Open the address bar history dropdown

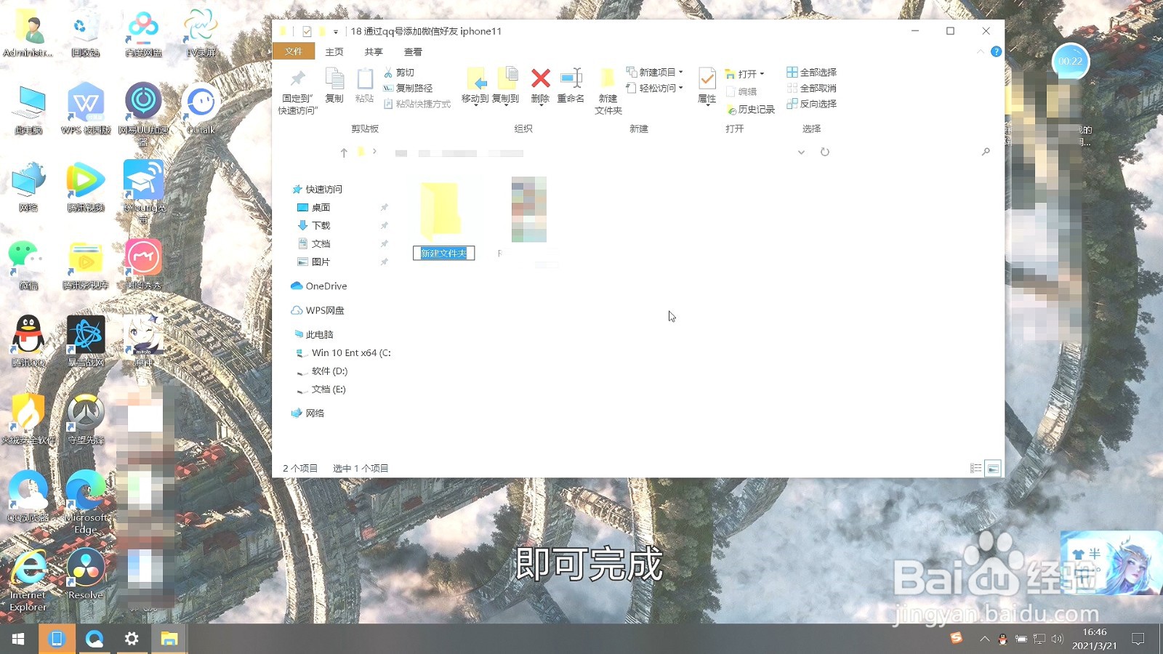[x=801, y=153]
